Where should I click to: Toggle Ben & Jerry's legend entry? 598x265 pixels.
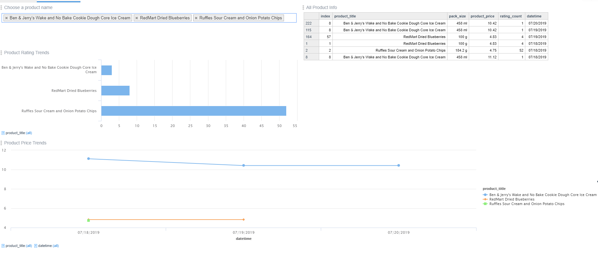pyautogui.click(x=540, y=195)
